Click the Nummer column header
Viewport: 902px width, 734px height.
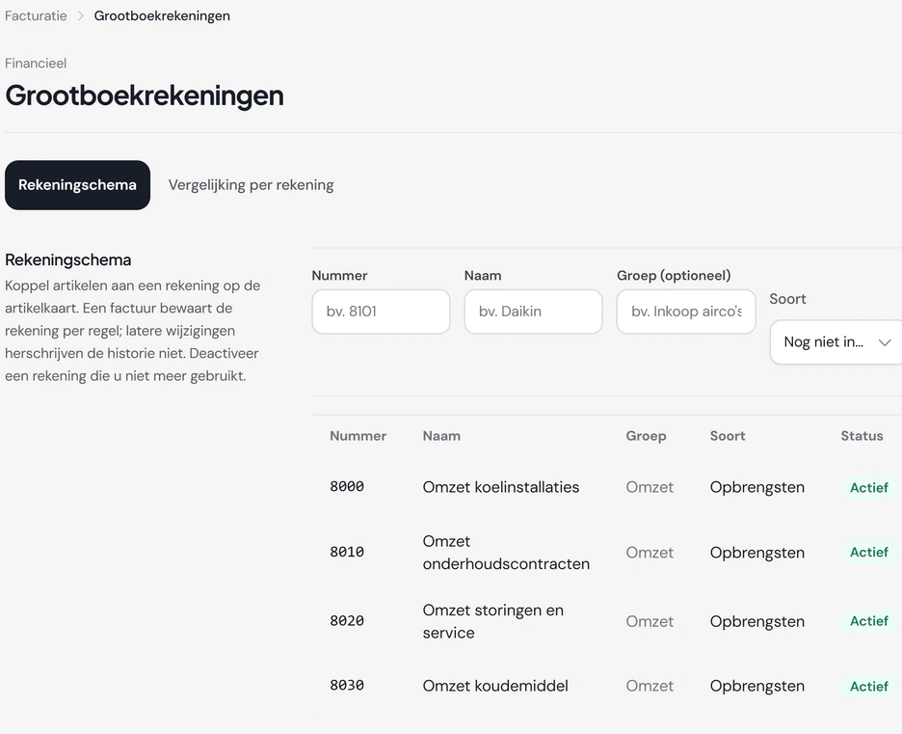click(x=358, y=436)
